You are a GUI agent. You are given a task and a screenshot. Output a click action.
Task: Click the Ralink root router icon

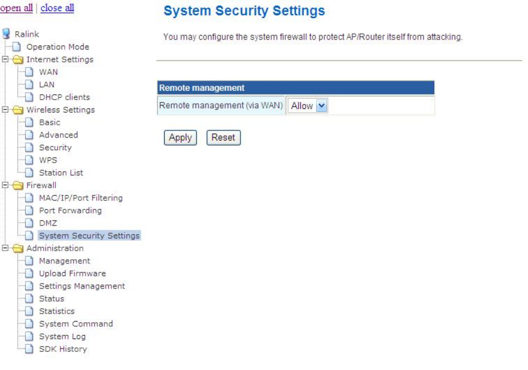click(x=8, y=34)
